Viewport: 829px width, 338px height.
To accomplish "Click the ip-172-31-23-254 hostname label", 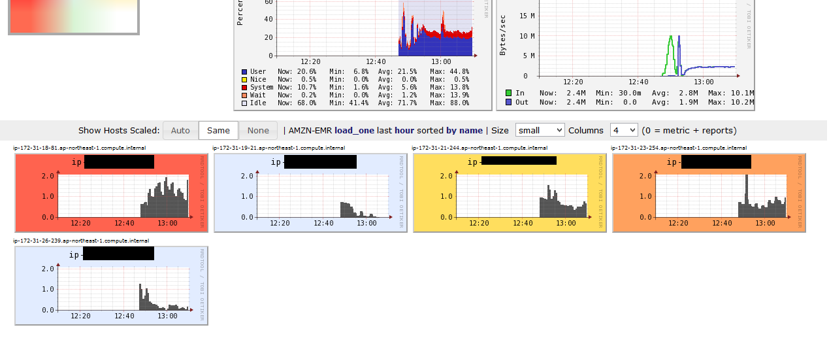I will 679,148.
